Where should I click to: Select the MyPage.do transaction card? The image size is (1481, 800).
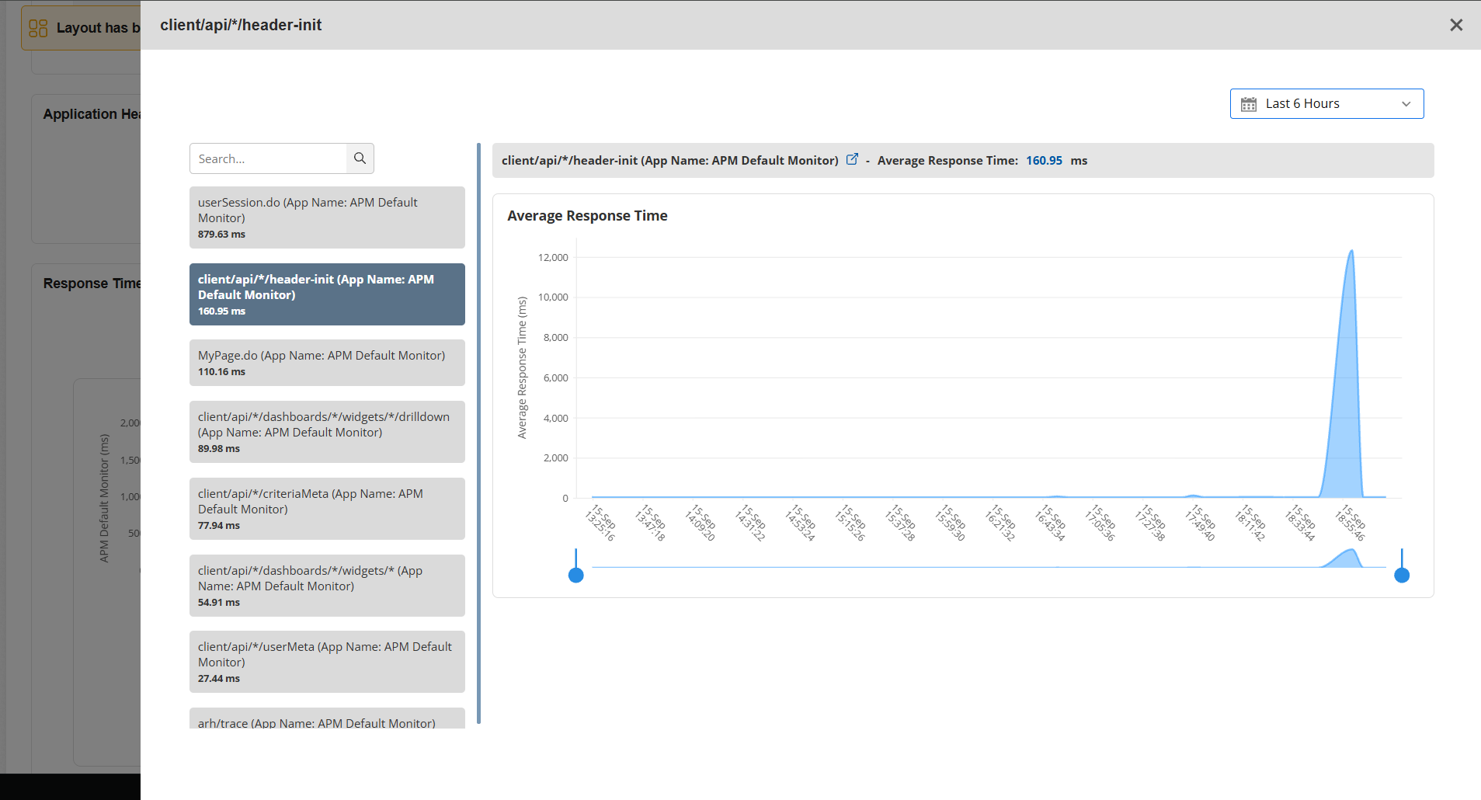pos(327,363)
